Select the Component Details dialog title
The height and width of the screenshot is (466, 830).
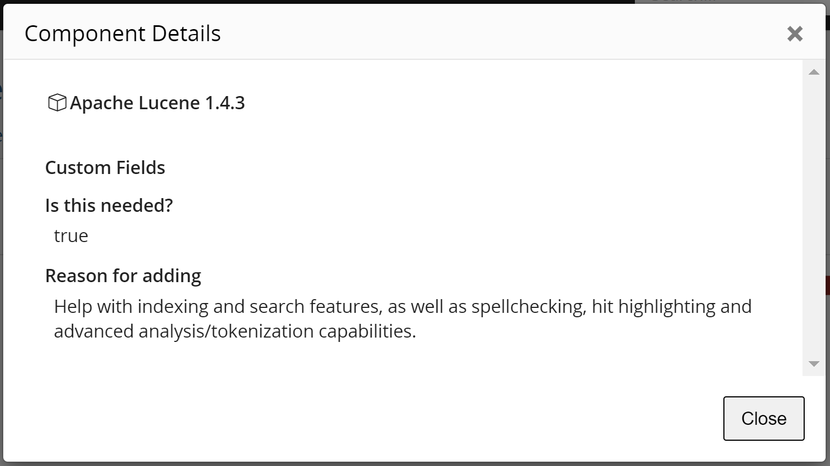tap(122, 33)
